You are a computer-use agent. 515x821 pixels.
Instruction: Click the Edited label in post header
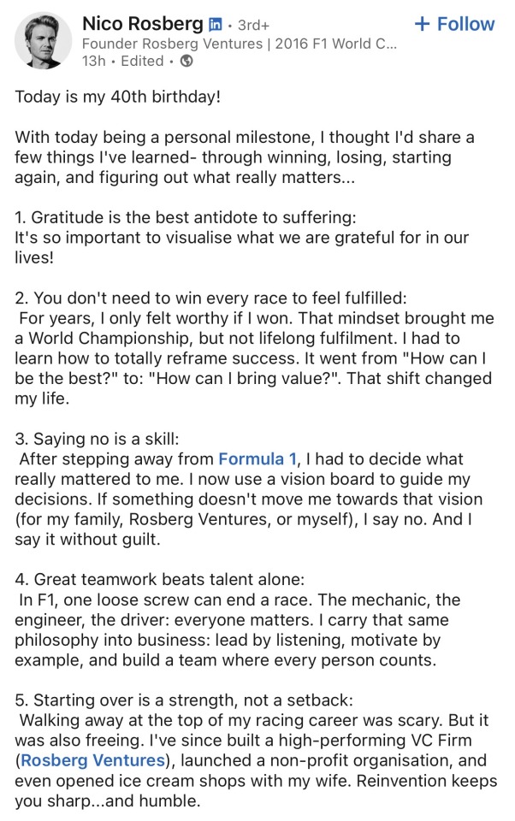(x=142, y=62)
